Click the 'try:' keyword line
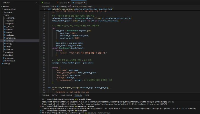 (54, 28)
